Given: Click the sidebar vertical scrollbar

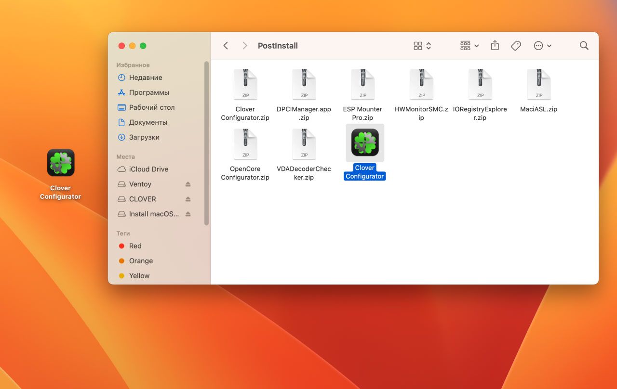Looking at the screenshot, I should [207, 143].
